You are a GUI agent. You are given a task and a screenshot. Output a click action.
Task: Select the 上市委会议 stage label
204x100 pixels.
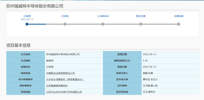click(x=103, y=16)
